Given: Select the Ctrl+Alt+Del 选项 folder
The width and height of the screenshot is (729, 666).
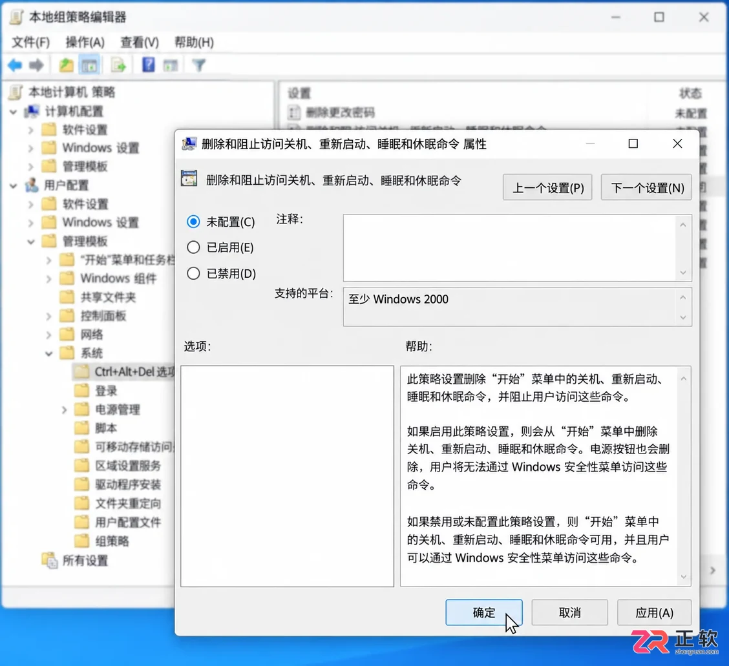Looking at the screenshot, I should pyautogui.click(x=134, y=372).
